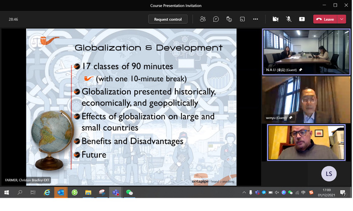
Task: Select the NAU guest video tile
Action: pyautogui.click(x=306, y=51)
